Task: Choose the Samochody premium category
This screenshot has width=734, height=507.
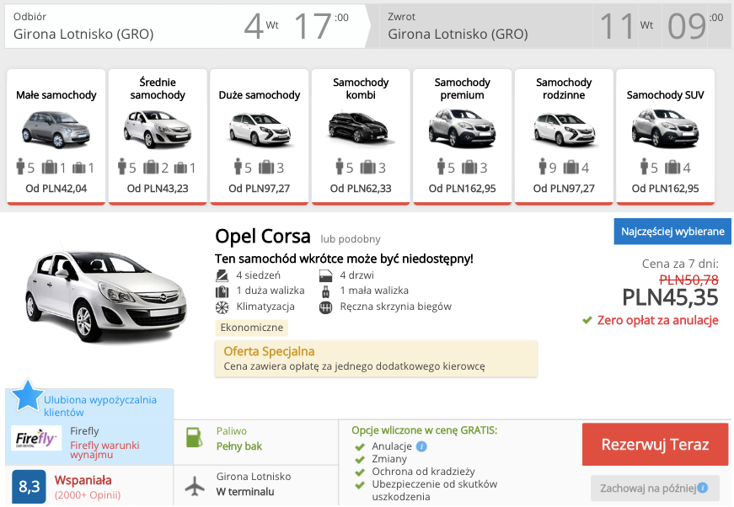Action: (462, 136)
